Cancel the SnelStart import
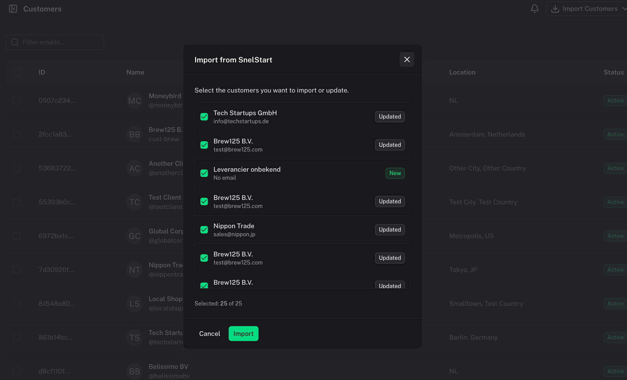Screen dimensions: 627x380 point(209,333)
